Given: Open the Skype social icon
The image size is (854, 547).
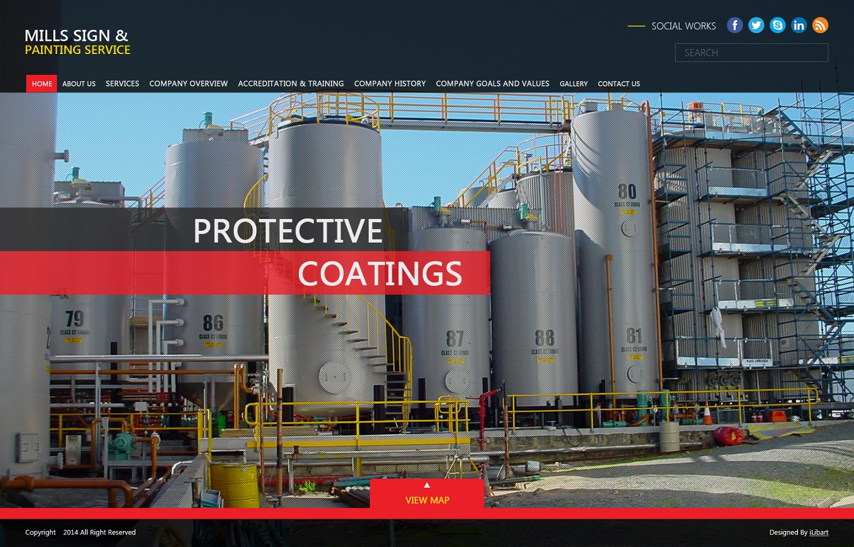Looking at the screenshot, I should click(x=777, y=25).
